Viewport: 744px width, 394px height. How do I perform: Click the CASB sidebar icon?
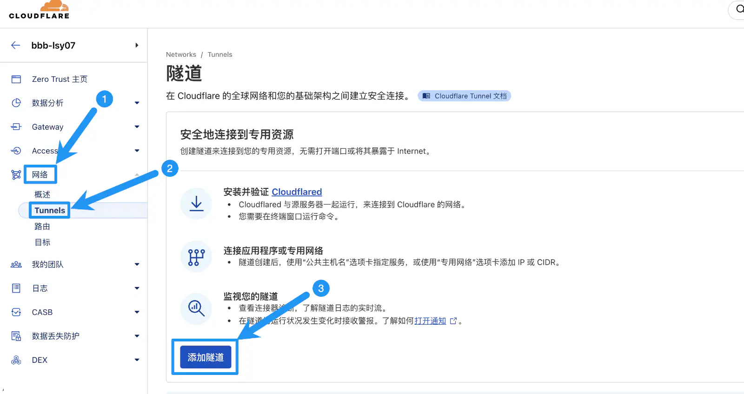coord(16,312)
